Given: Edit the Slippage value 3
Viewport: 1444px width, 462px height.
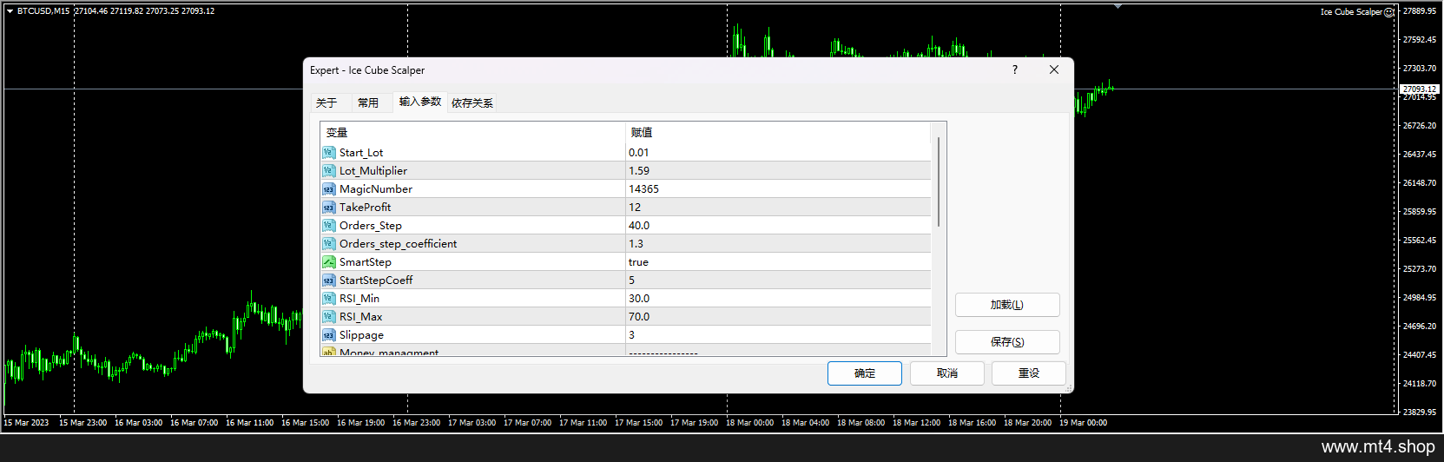Looking at the screenshot, I should [778, 335].
